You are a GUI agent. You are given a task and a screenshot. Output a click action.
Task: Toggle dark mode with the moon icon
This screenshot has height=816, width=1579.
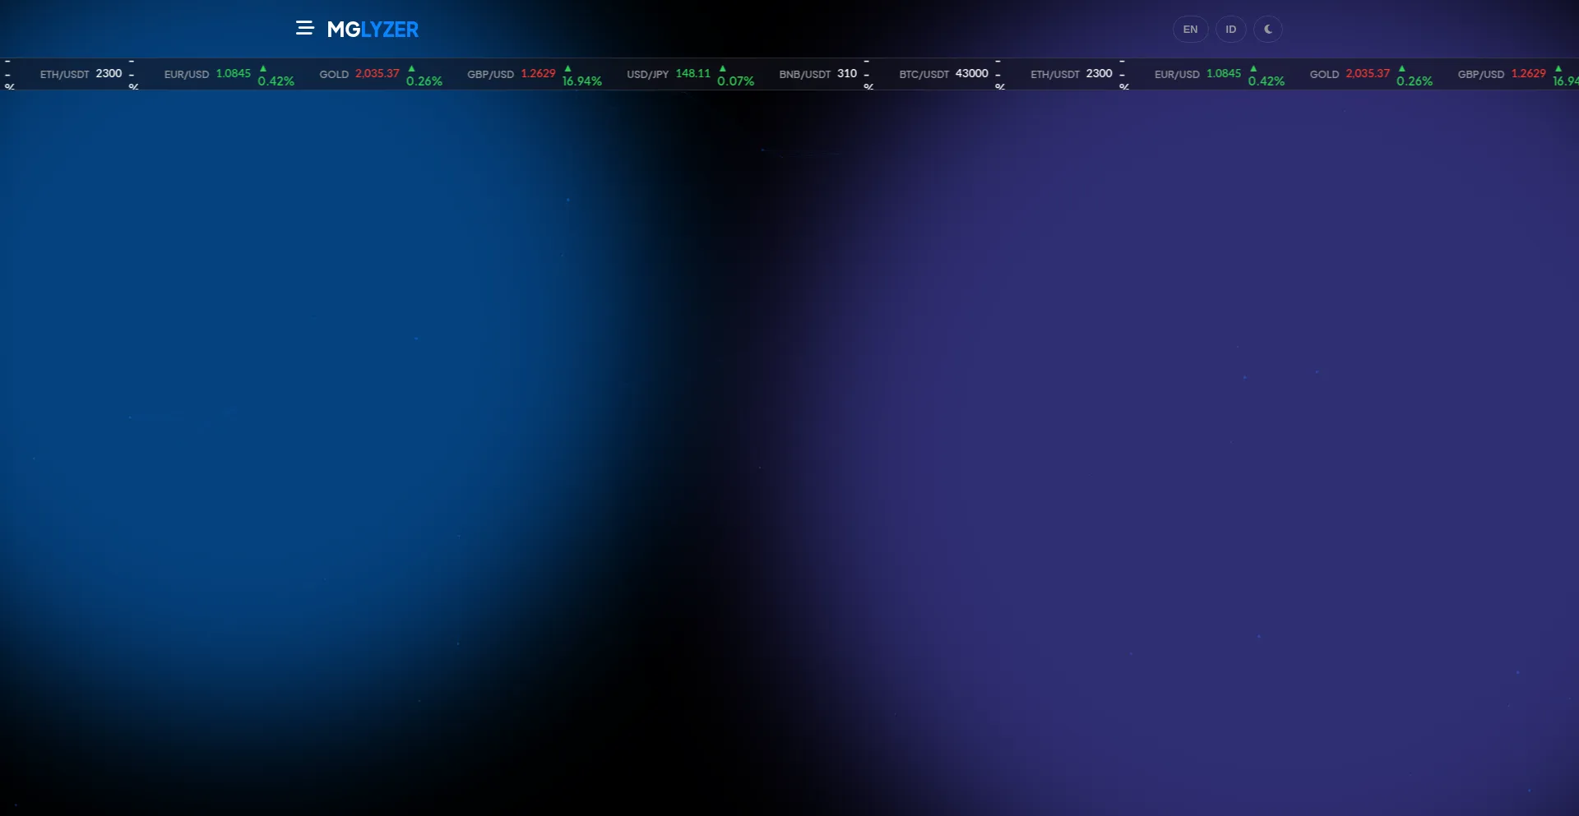1267,30
